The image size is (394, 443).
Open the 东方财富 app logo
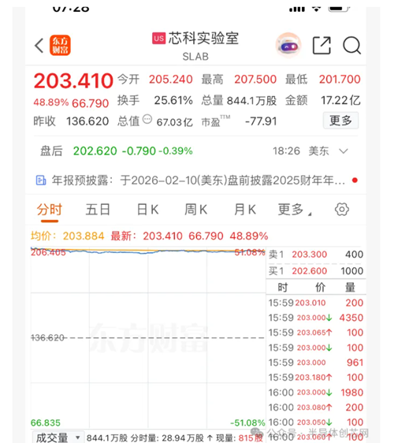click(60, 45)
